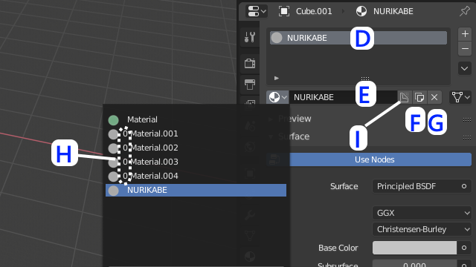Image resolution: width=476 pixels, height=267 pixels.
Task: Click the Surface panel drag grip
Action: point(467,137)
